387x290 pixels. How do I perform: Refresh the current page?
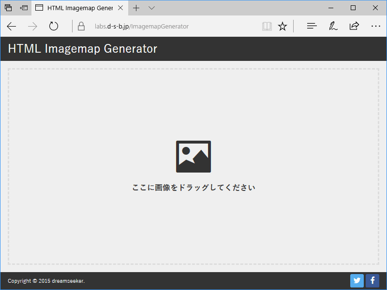54,27
